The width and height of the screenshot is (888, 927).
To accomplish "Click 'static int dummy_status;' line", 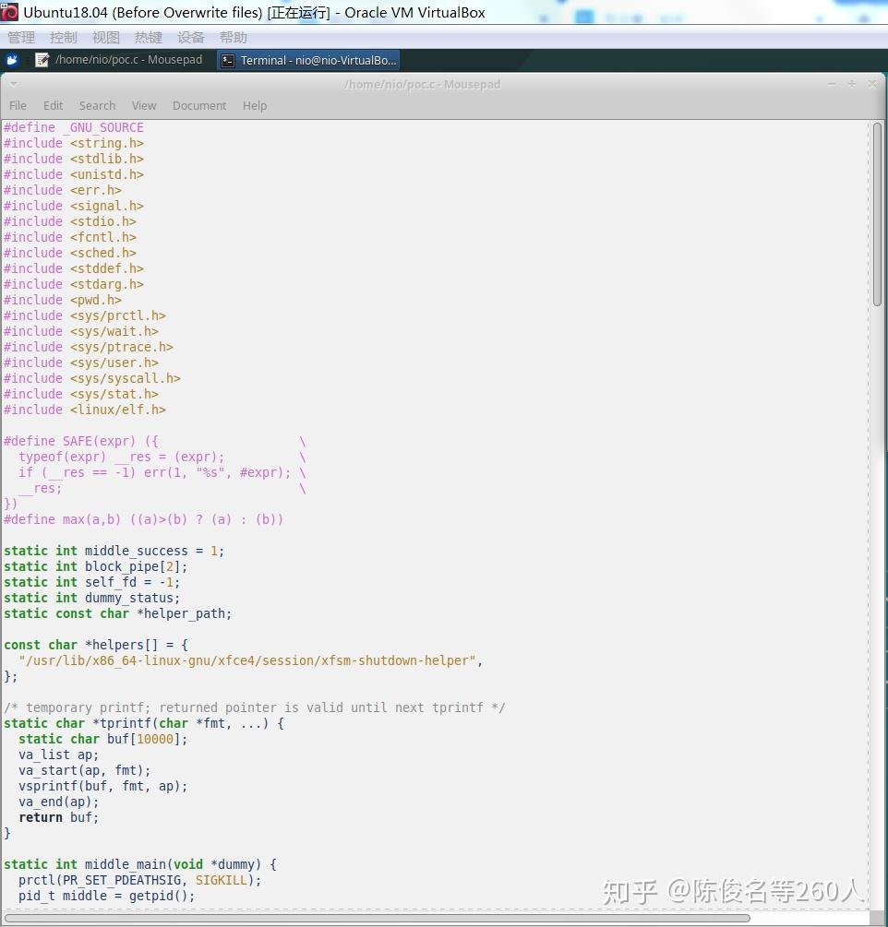I will pyautogui.click(x=91, y=599).
